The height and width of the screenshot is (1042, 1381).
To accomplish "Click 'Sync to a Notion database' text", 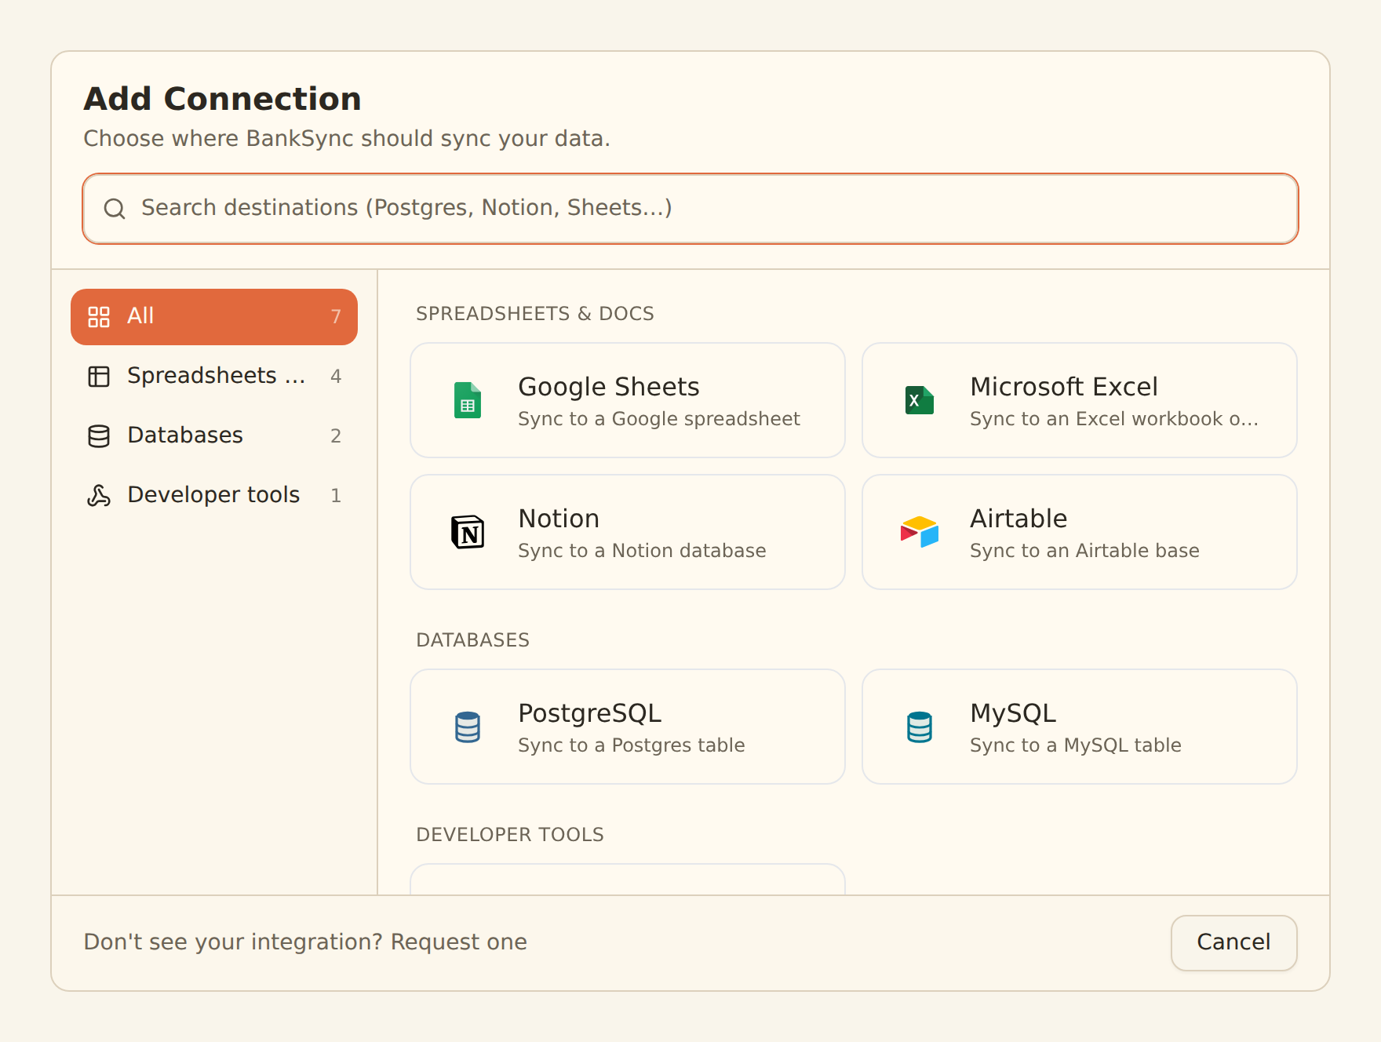I will coord(642,551).
